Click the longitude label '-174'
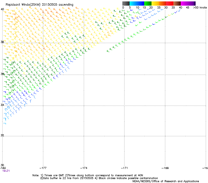This screenshot has width=208, height=183. pyautogui.click(x=84, y=168)
